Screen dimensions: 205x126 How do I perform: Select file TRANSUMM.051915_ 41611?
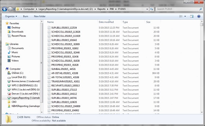[x=65, y=81]
